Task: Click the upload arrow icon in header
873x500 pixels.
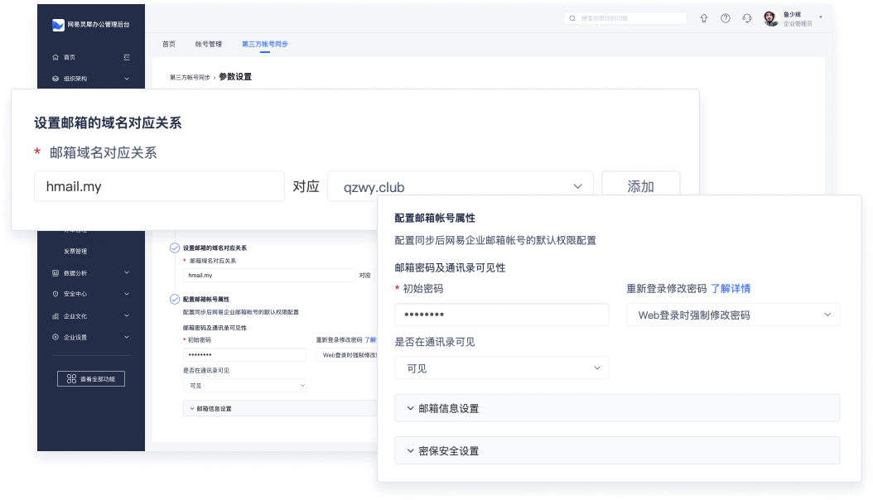Action: 704,18
